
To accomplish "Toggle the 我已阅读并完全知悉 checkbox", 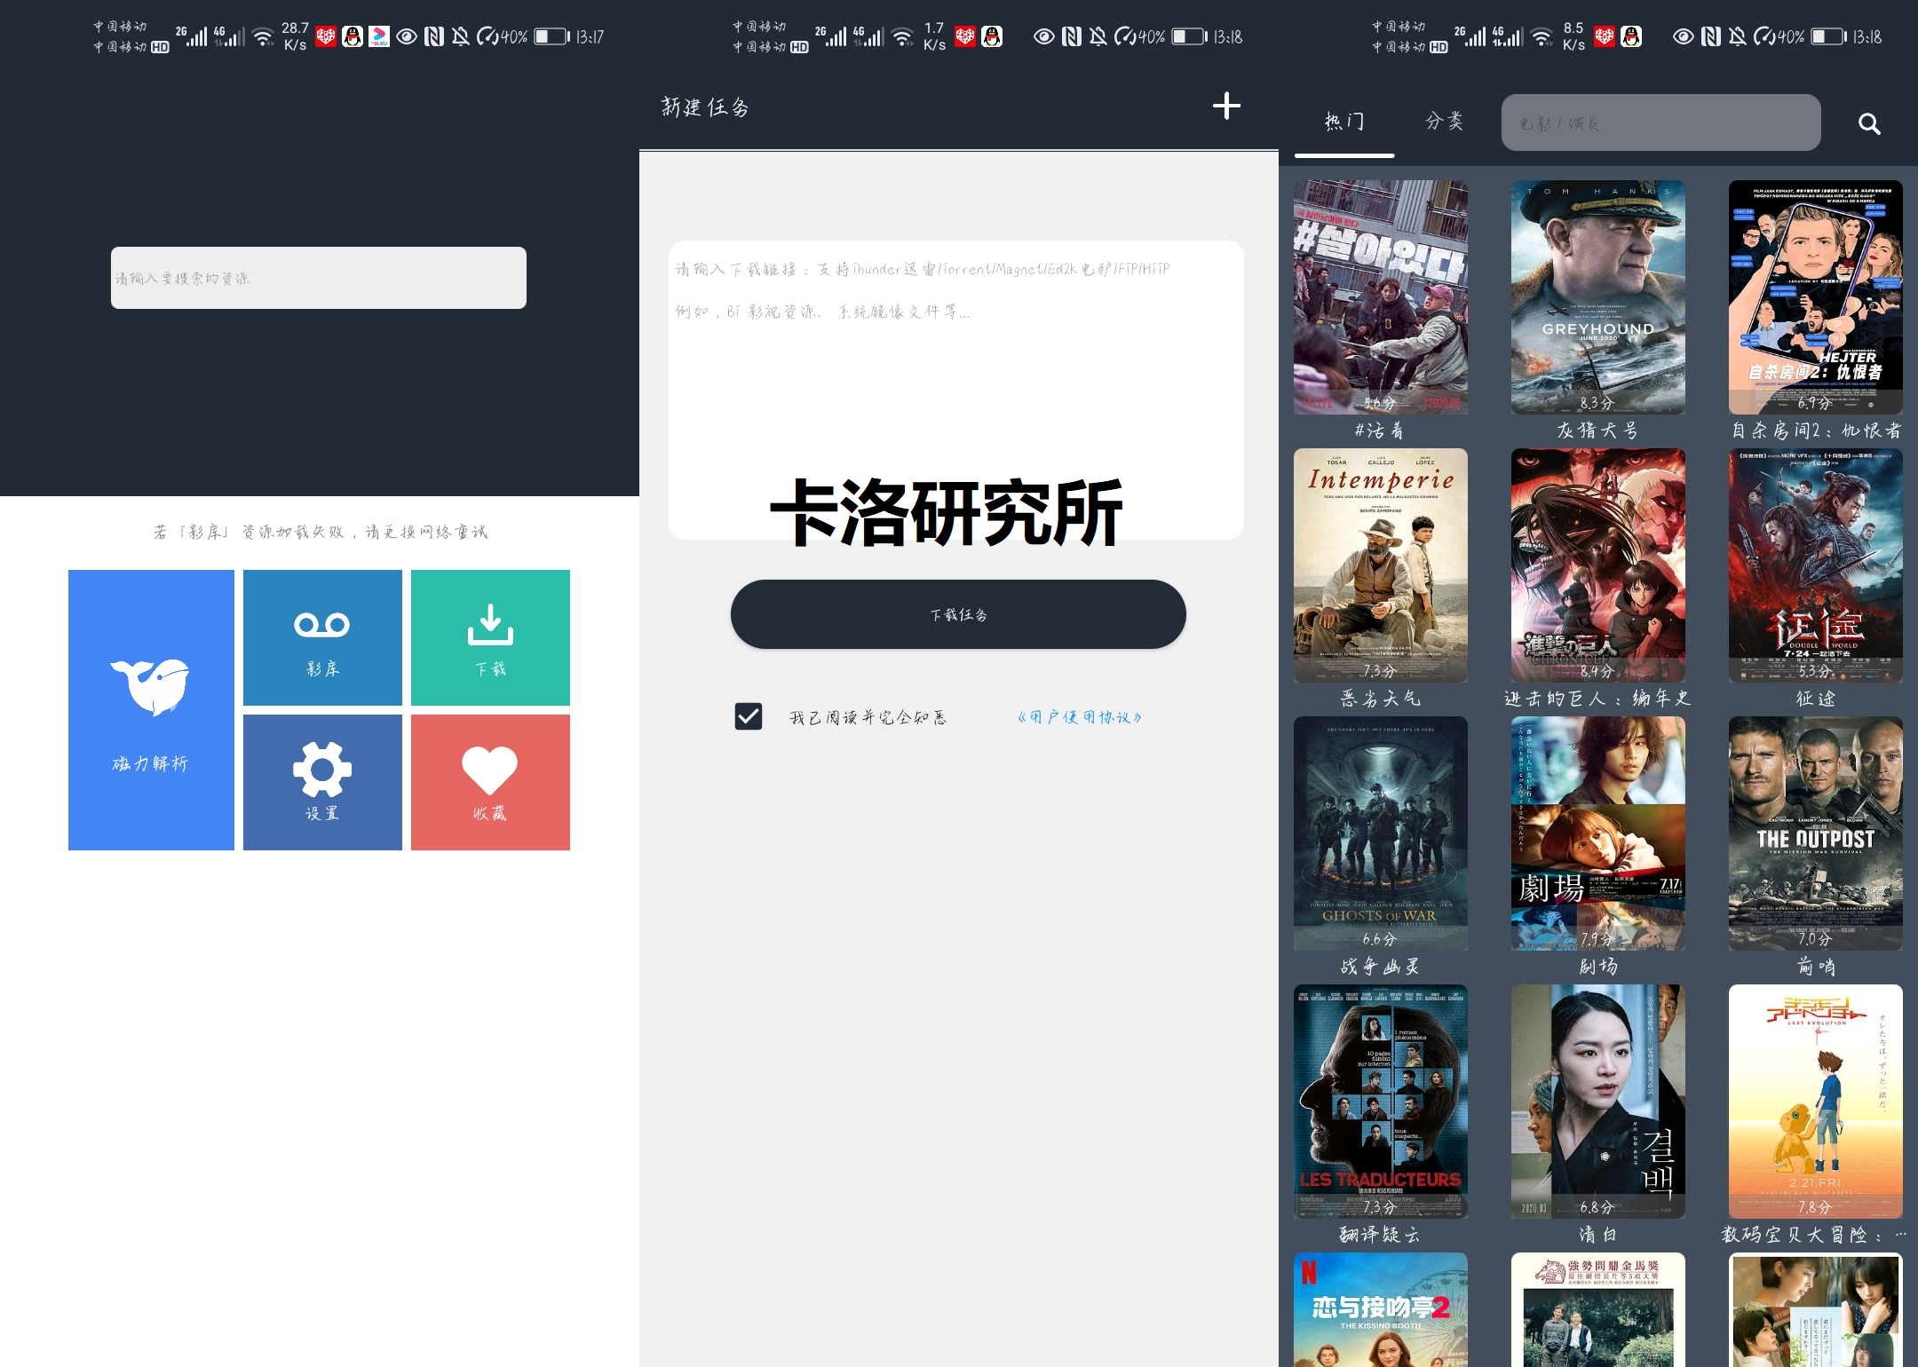I will tap(749, 716).
